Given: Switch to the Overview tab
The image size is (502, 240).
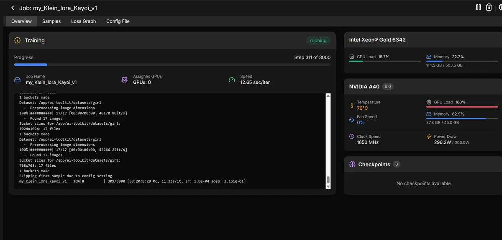Looking at the screenshot, I should pos(21,21).
